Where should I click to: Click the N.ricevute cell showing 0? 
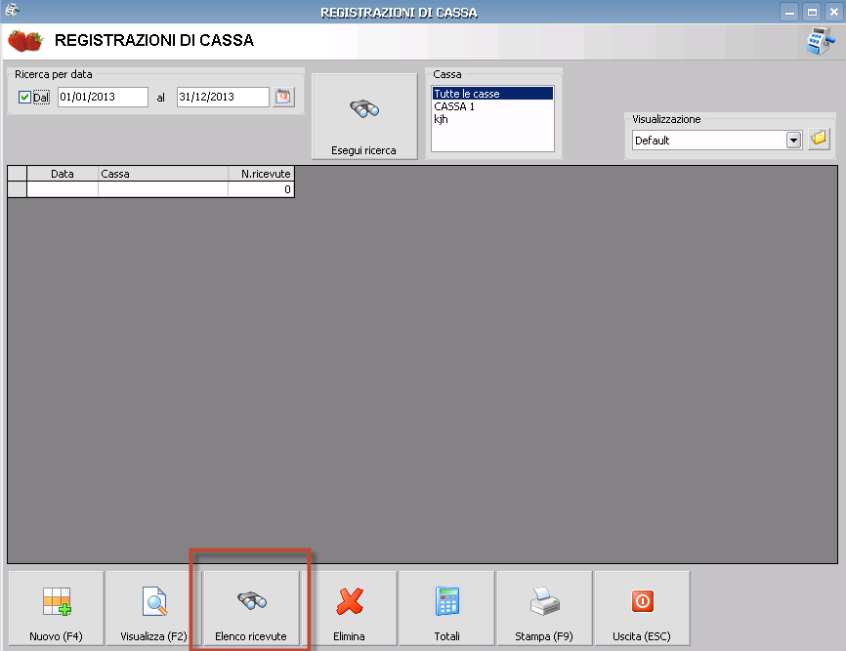(261, 189)
